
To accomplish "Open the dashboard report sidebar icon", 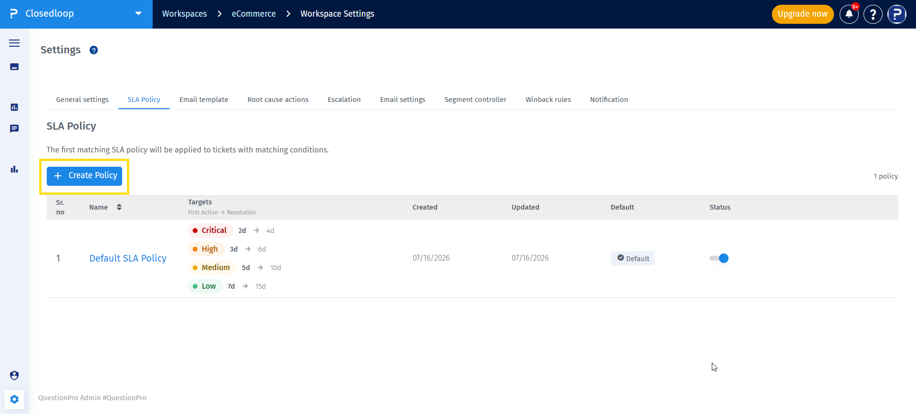I will [x=14, y=107].
